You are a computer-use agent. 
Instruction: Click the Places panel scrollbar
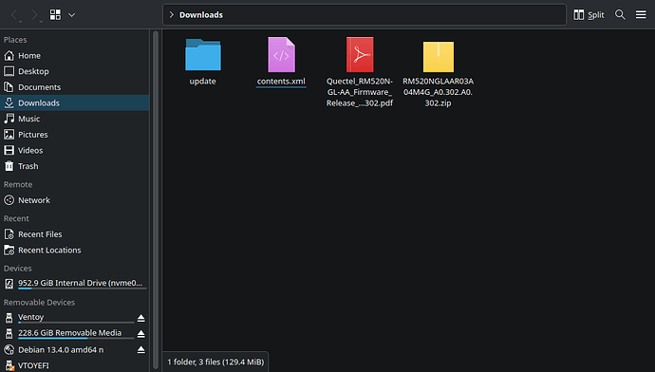(156, 199)
